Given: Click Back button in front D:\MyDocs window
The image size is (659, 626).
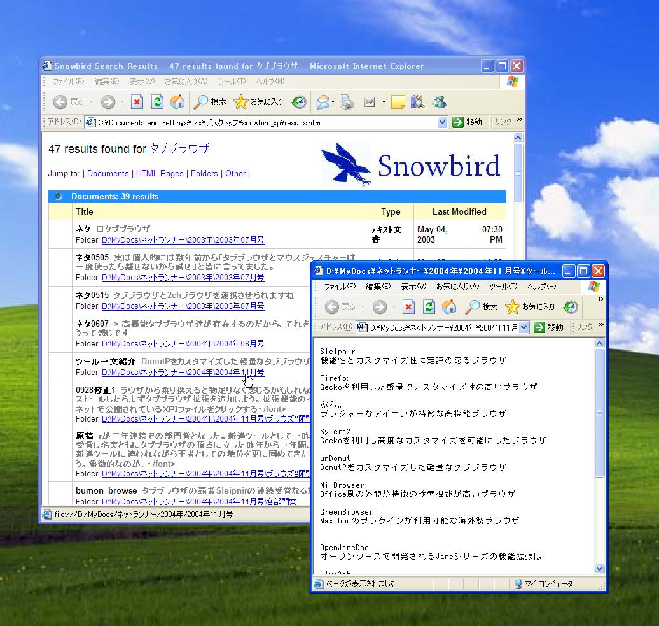Looking at the screenshot, I should click(340, 307).
